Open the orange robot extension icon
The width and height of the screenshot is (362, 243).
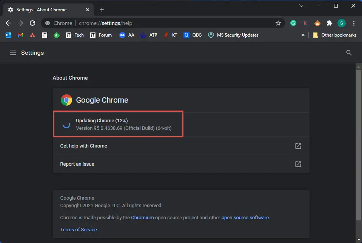coord(317,23)
